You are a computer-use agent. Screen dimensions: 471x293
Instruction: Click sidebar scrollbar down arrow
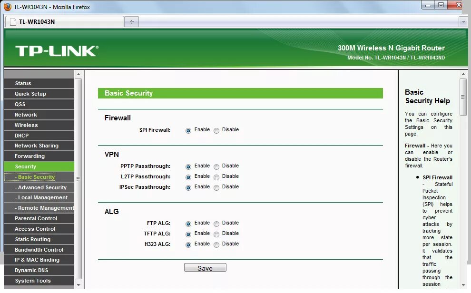coord(78,285)
